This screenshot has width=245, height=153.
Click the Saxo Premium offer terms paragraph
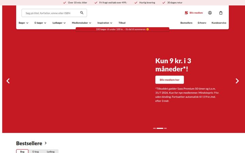click(187, 95)
